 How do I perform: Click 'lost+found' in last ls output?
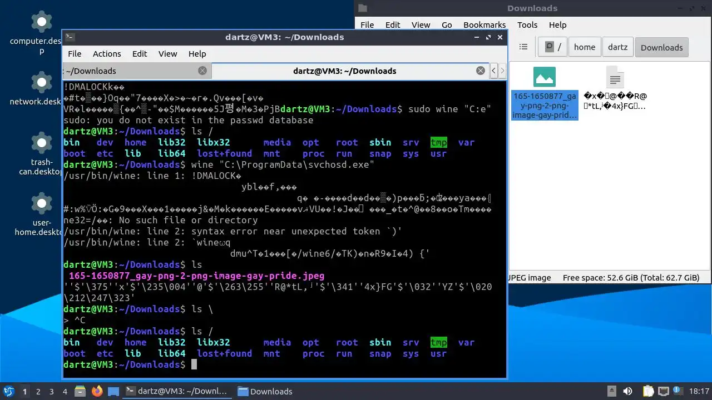click(224, 353)
